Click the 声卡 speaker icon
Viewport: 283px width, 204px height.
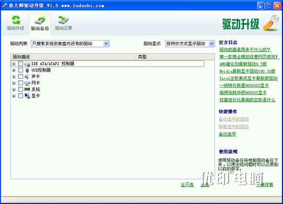pos(27,77)
